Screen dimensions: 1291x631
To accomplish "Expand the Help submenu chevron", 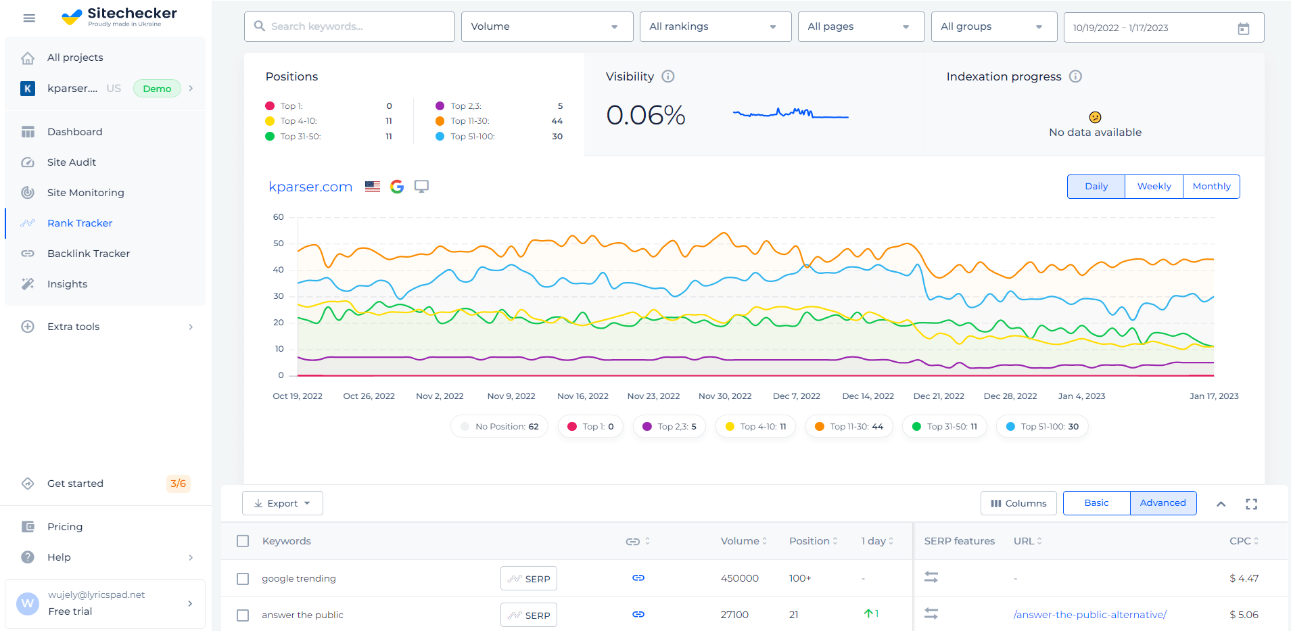I will [191, 558].
